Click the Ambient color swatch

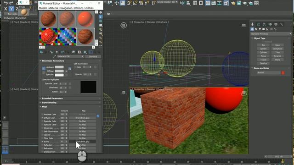coord(59,67)
